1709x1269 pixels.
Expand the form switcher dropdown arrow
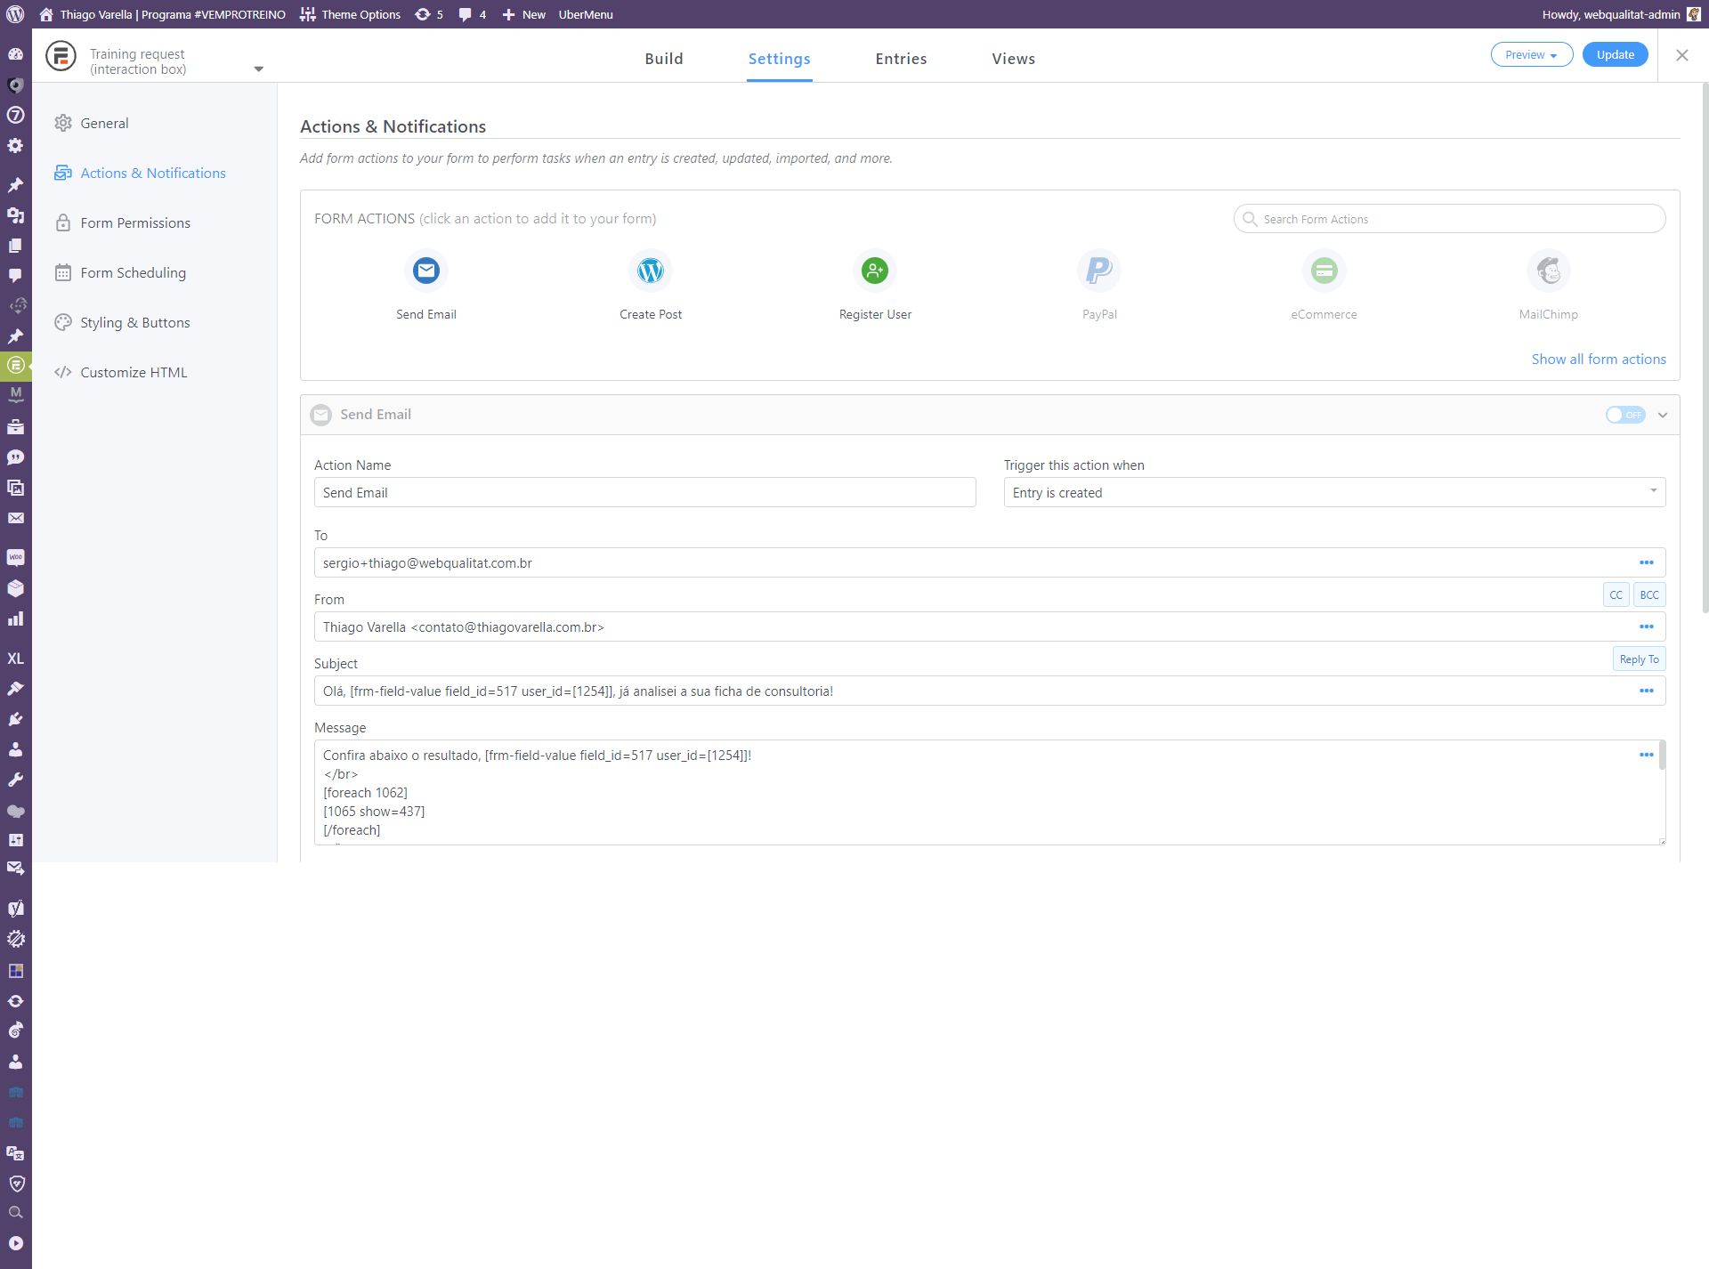[x=258, y=69]
